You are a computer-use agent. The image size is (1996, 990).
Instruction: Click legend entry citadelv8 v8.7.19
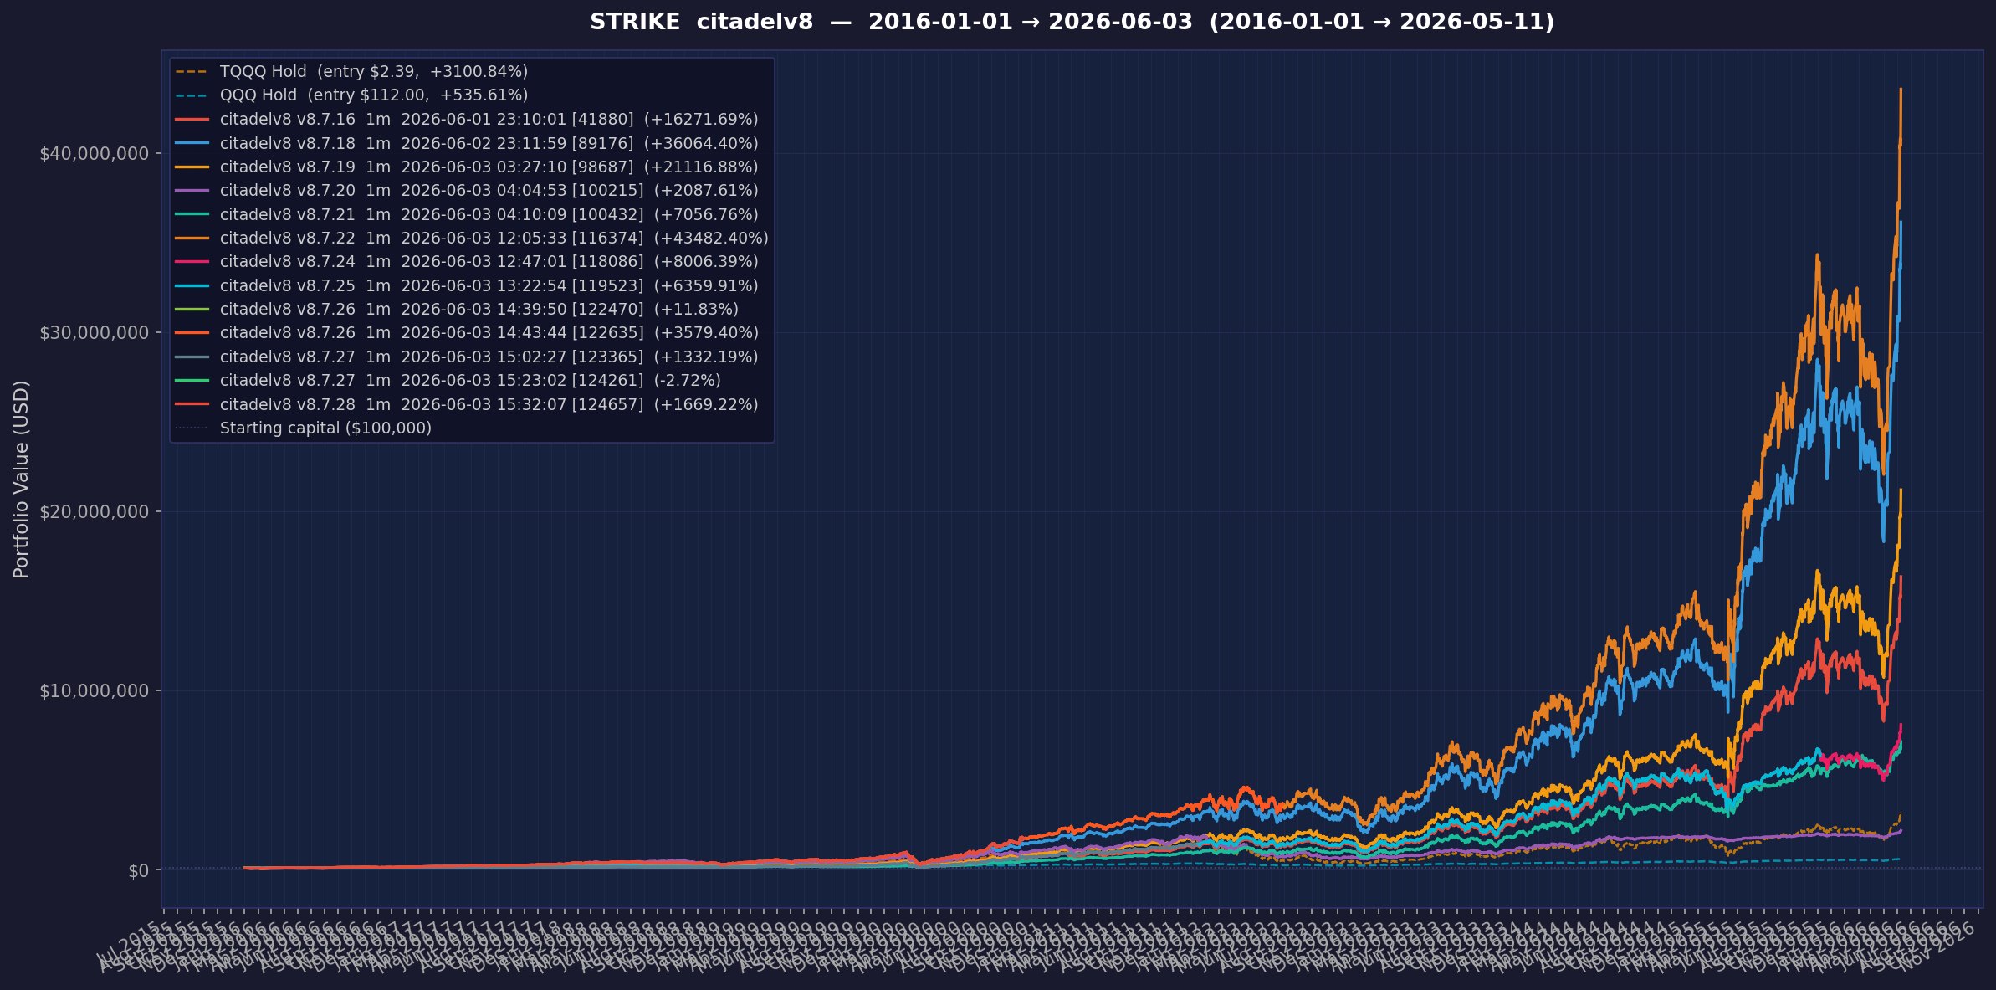[467, 167]
